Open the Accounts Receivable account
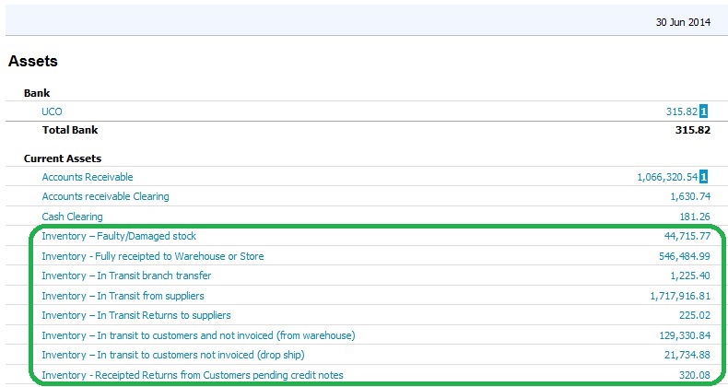The image size is (728, 387). [x=88, y=177]
